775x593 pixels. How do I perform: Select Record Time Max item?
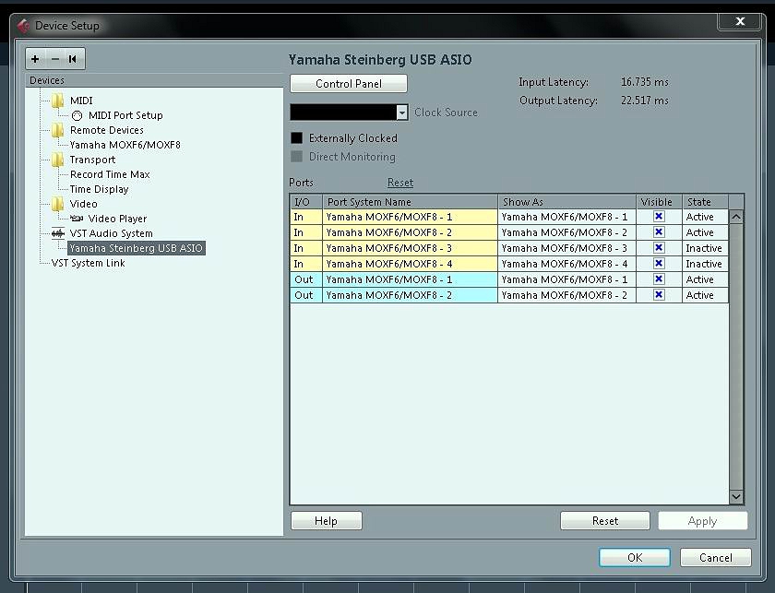tap(110, 174)
